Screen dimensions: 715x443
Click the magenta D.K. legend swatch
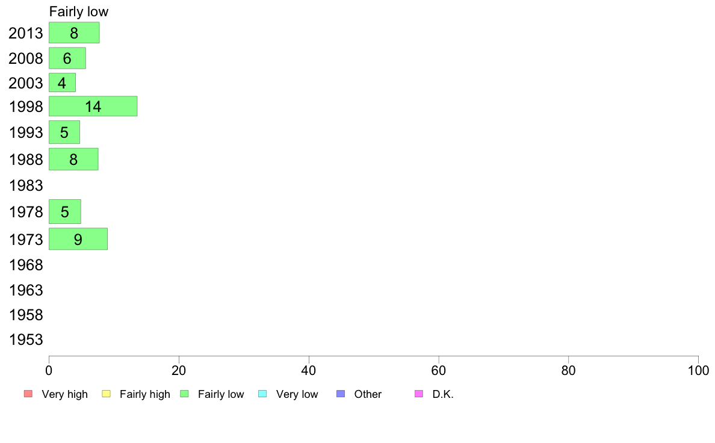pyautogui.click(x=419, y=394)
